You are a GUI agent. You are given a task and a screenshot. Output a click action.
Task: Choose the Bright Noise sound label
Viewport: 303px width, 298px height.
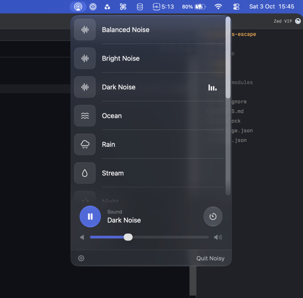(121, 58)
